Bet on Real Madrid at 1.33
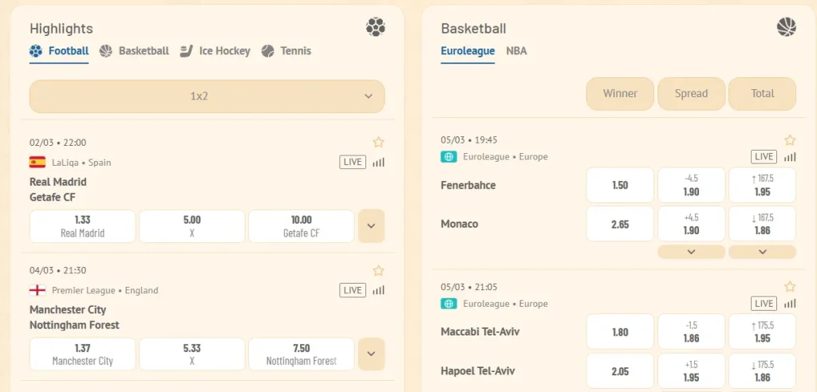 click(83, 226)
